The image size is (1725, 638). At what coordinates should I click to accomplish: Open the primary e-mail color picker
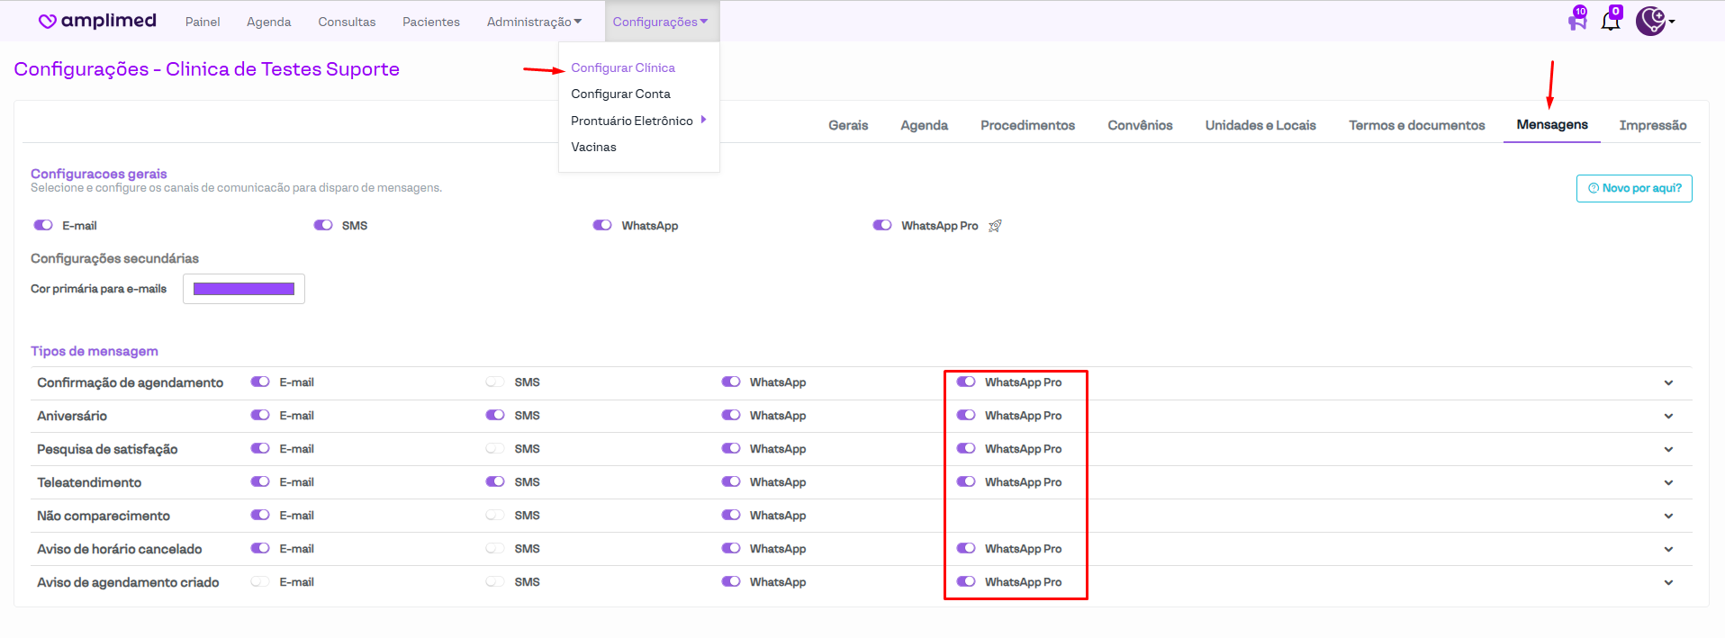coord(244,289)
